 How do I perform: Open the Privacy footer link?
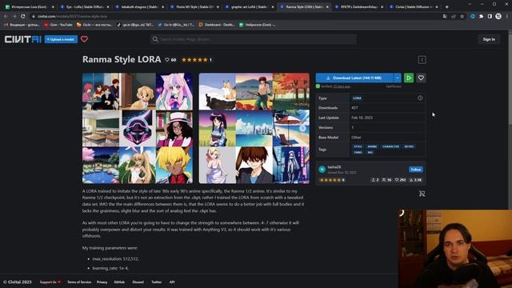pos(102,282)
